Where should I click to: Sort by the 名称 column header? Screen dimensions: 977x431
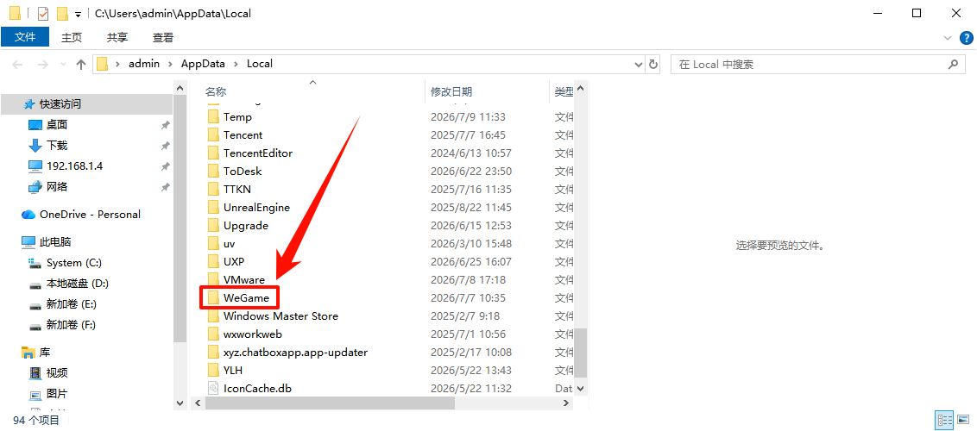click(x=216, y=91)
